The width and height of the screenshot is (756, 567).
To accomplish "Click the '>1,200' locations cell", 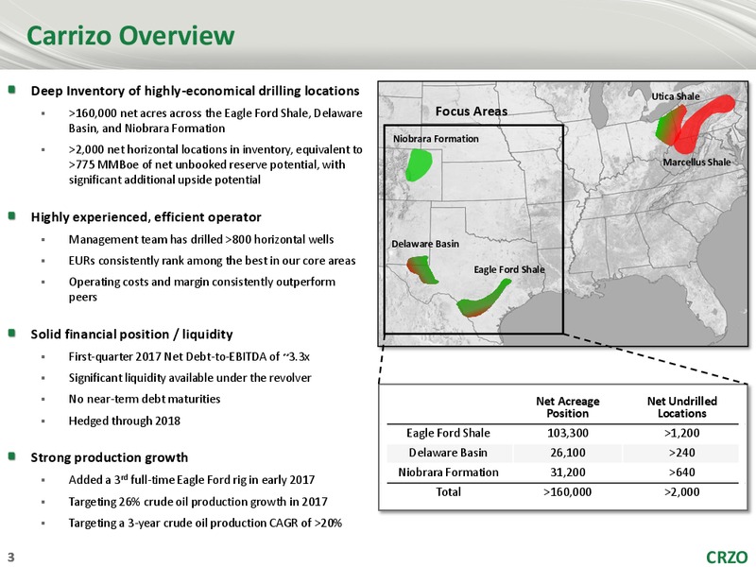I will coord(681,433).
